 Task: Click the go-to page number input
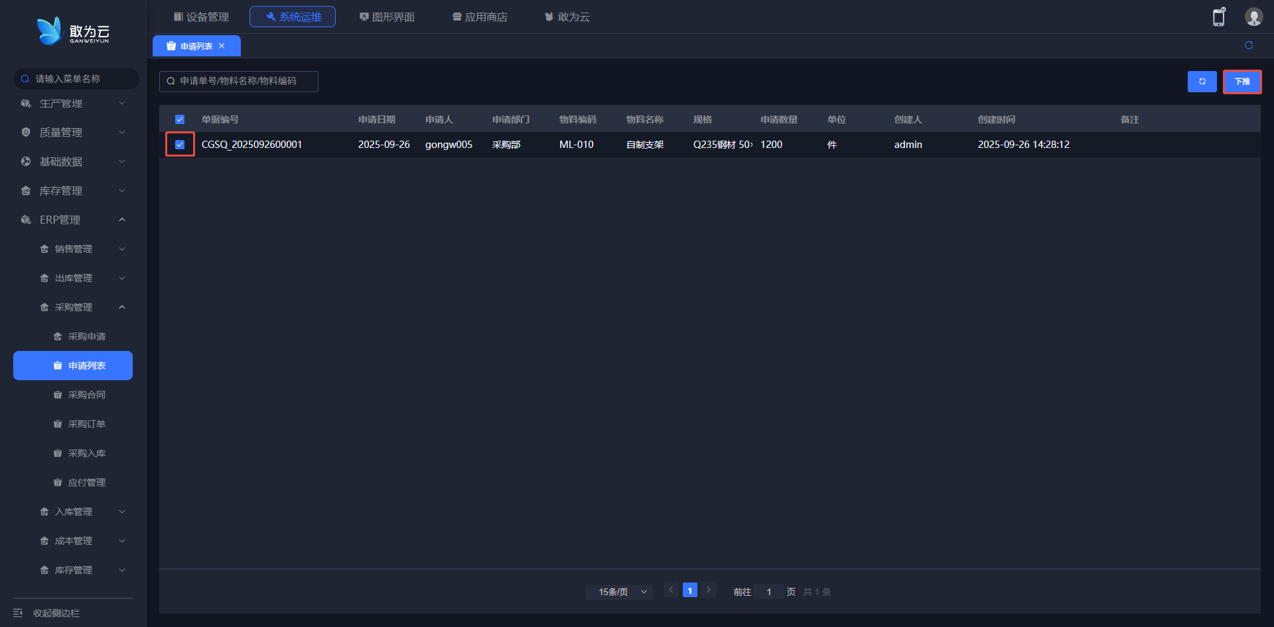coord(769,592)
